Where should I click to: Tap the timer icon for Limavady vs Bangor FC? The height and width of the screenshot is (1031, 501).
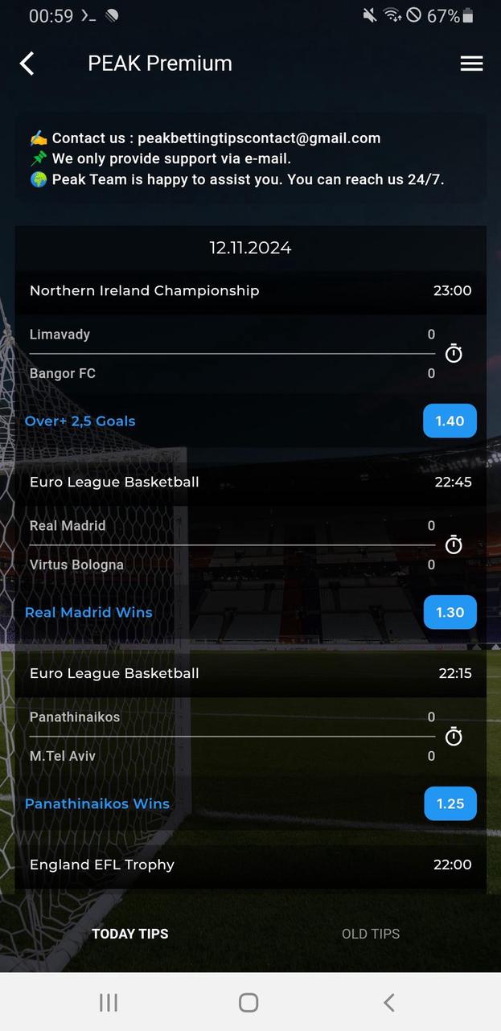454,354
